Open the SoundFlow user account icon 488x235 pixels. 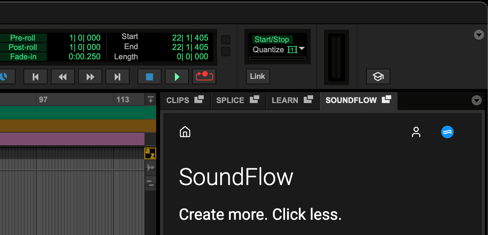(x=416, y=132)
